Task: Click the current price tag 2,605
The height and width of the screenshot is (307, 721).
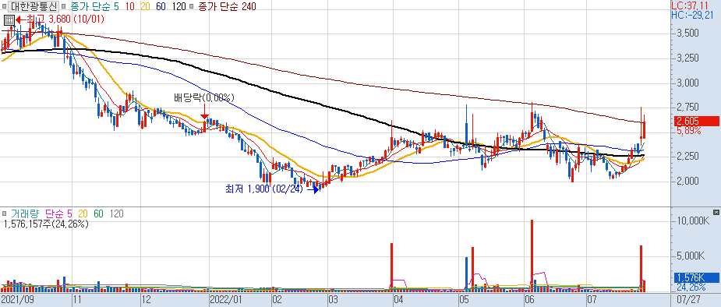Action: coord(695,122)
